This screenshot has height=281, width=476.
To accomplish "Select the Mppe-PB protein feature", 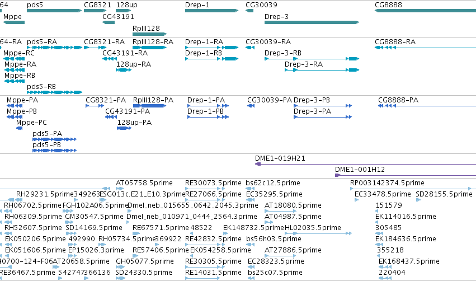I will [x=15, y=117].
